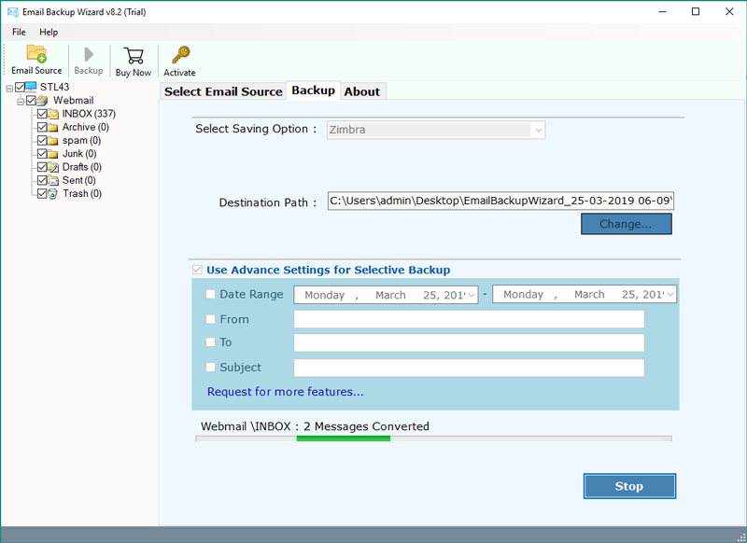Select Sent (0) folder label
The width and height of the screenshot is (747, 543).
79,180
